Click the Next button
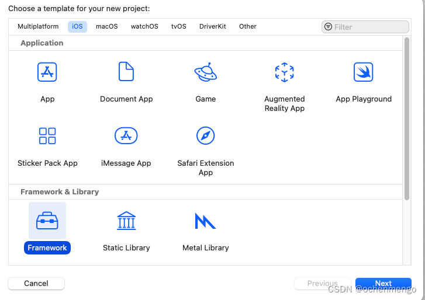The image size is (425, 300). pyautogui.click(x=383, y=283)
